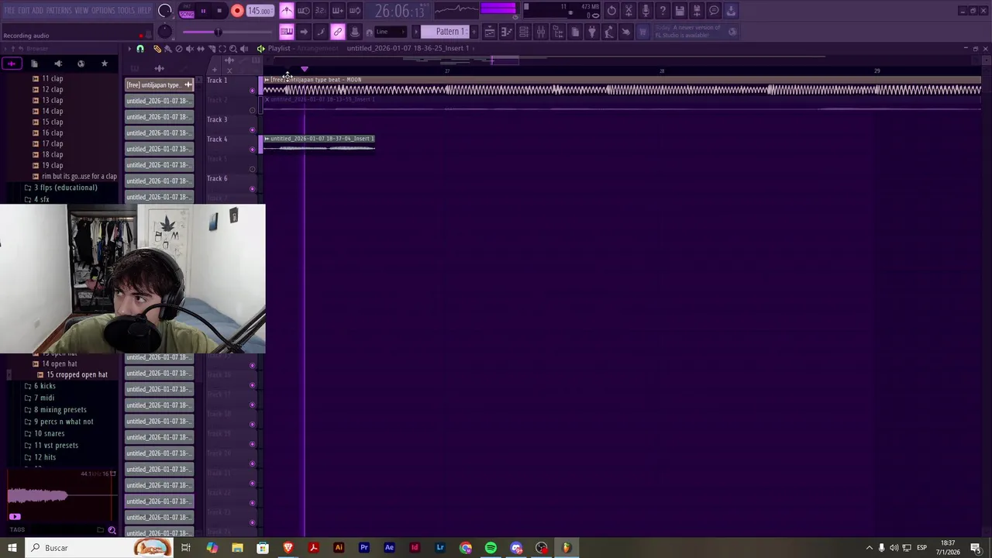992x558 pixels.
Task: Toggle typing keyboard to piano
Action: tap(287, 32)
